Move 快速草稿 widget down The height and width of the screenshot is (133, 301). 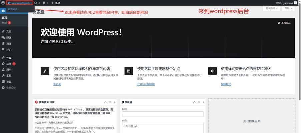tap(199, 102)
